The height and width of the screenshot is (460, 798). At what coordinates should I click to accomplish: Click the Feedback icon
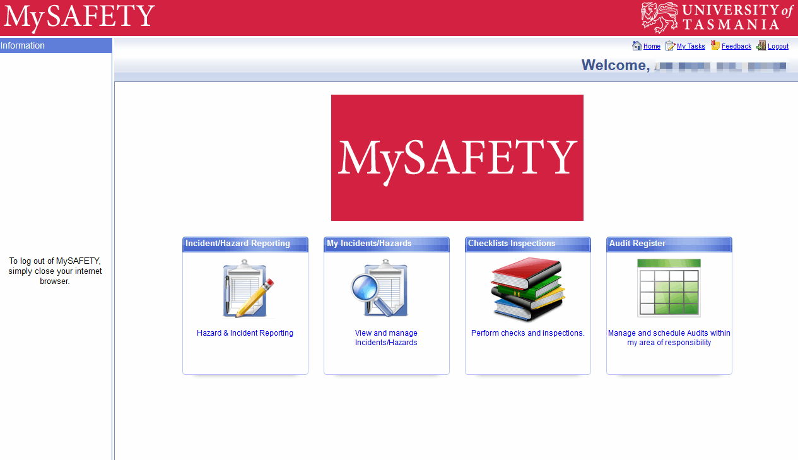[715, 45]
